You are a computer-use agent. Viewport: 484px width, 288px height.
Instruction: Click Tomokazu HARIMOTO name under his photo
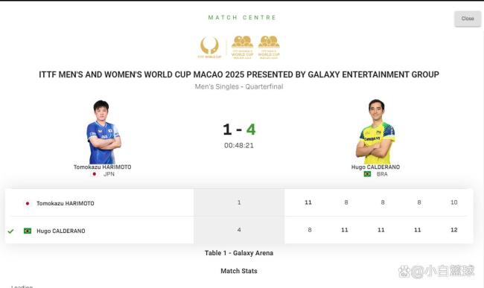coord(103,167)
